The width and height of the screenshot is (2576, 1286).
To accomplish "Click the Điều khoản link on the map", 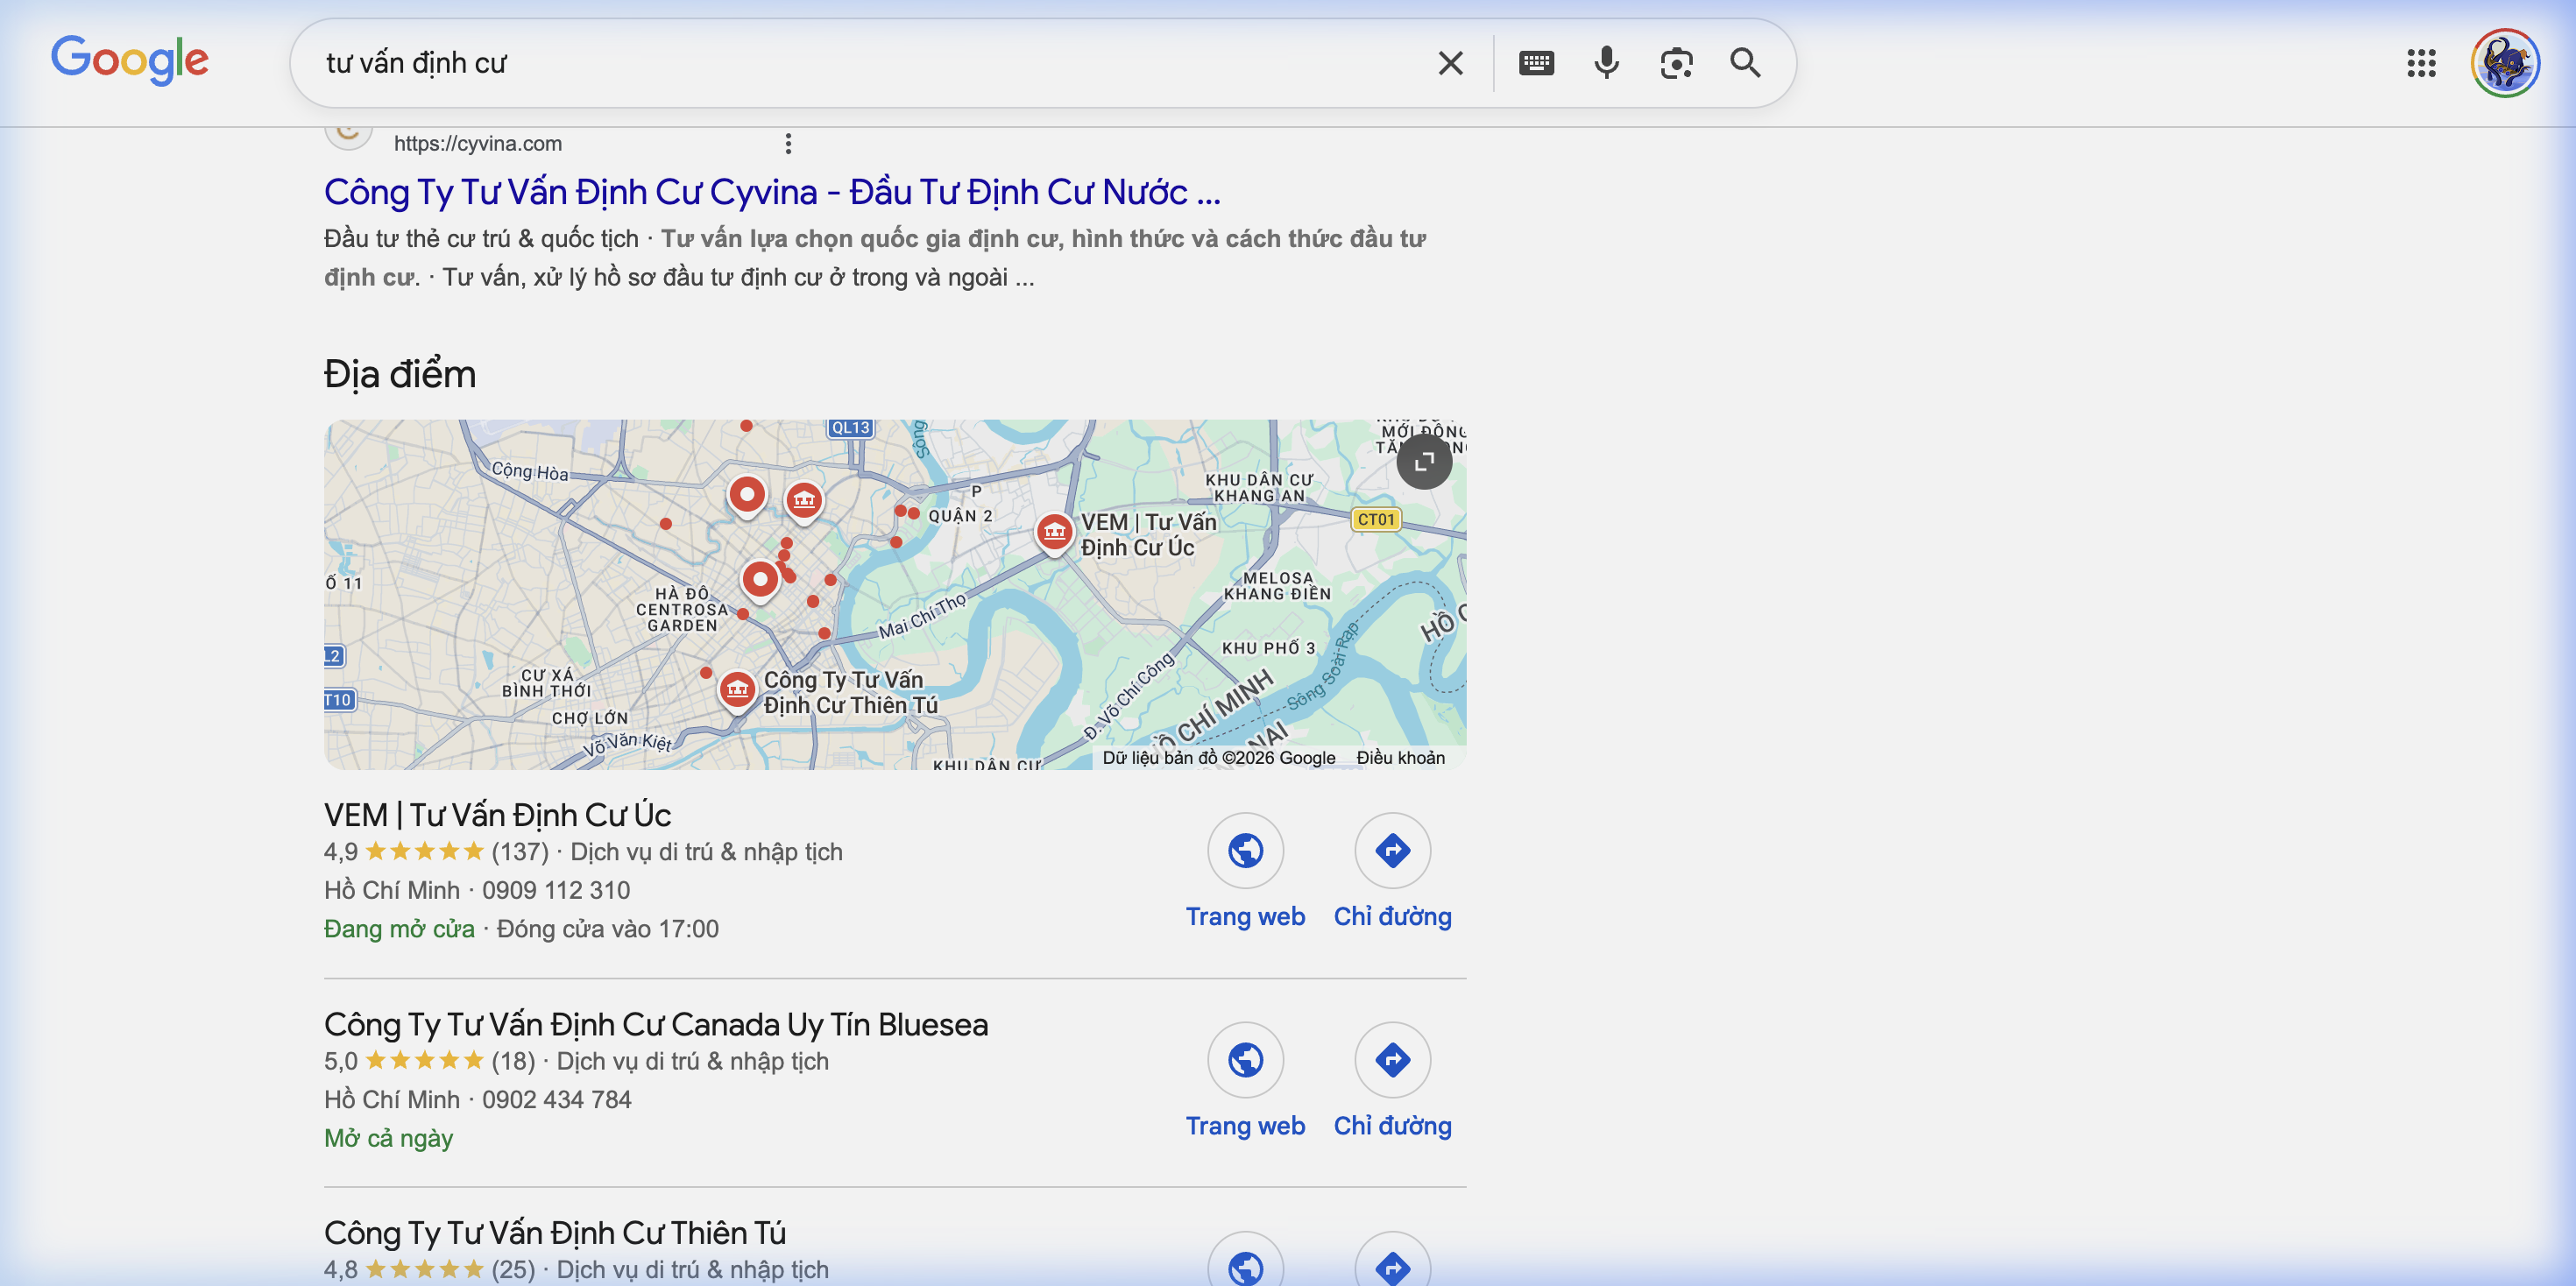I will tap(1400, 758).
